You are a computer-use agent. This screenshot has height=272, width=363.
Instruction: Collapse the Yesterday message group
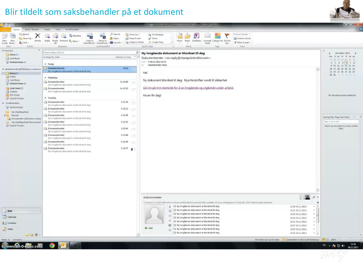45,78
